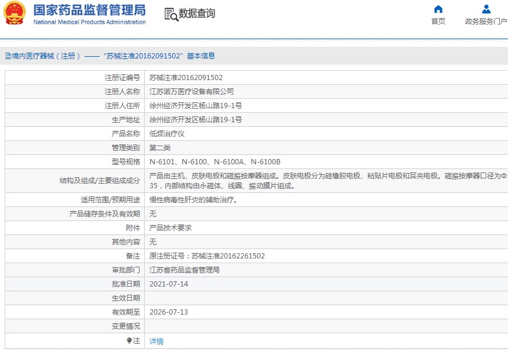Open the 详情 link
The image size is (508, 352).
tap(156, 341)
